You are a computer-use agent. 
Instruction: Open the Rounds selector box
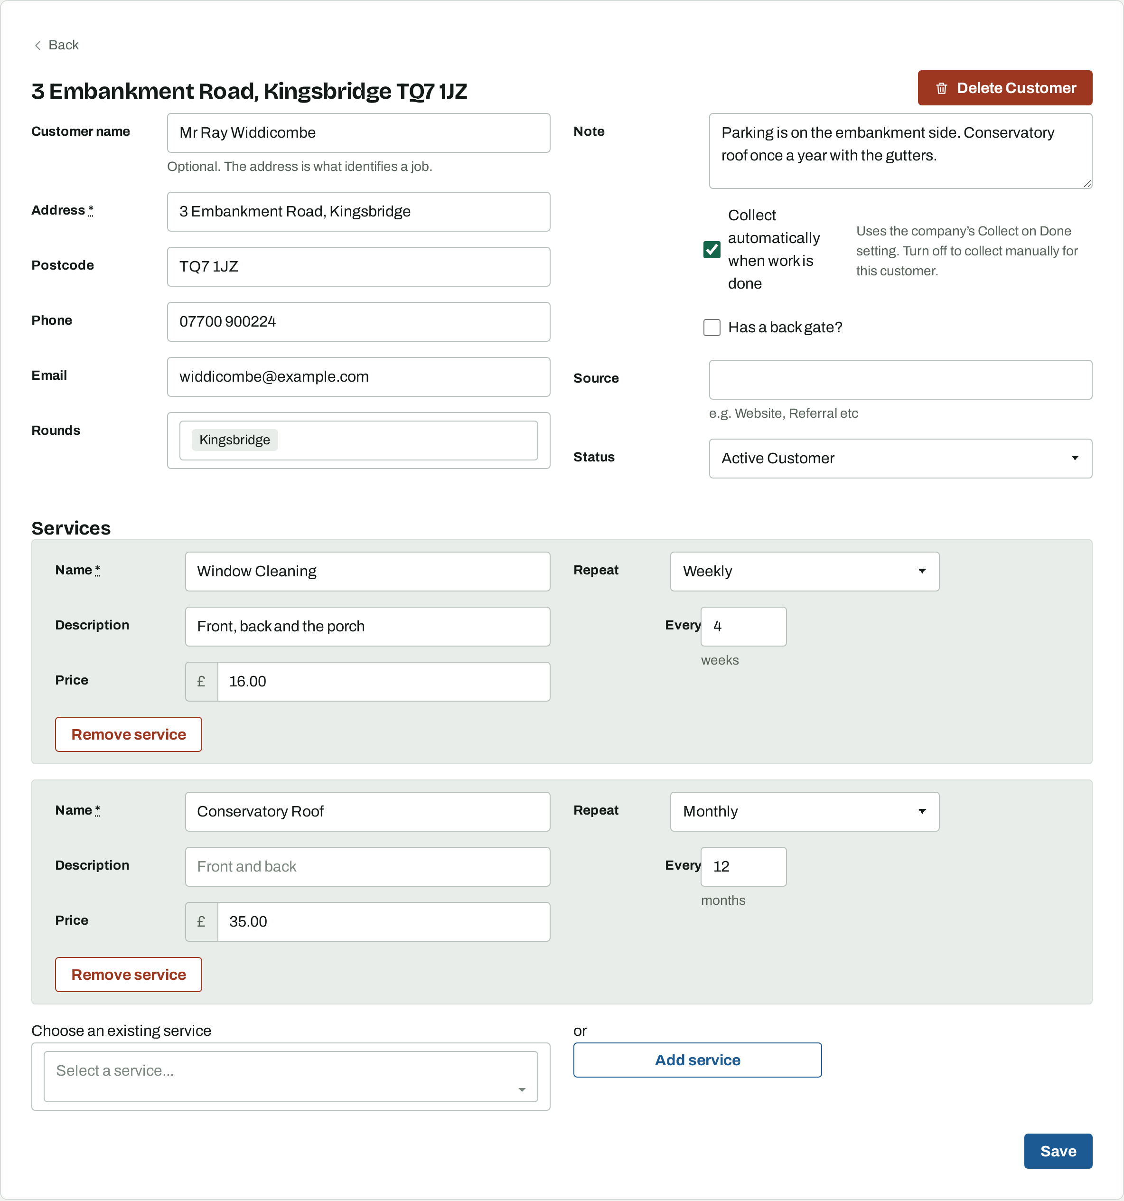click(x=358, y=441)
